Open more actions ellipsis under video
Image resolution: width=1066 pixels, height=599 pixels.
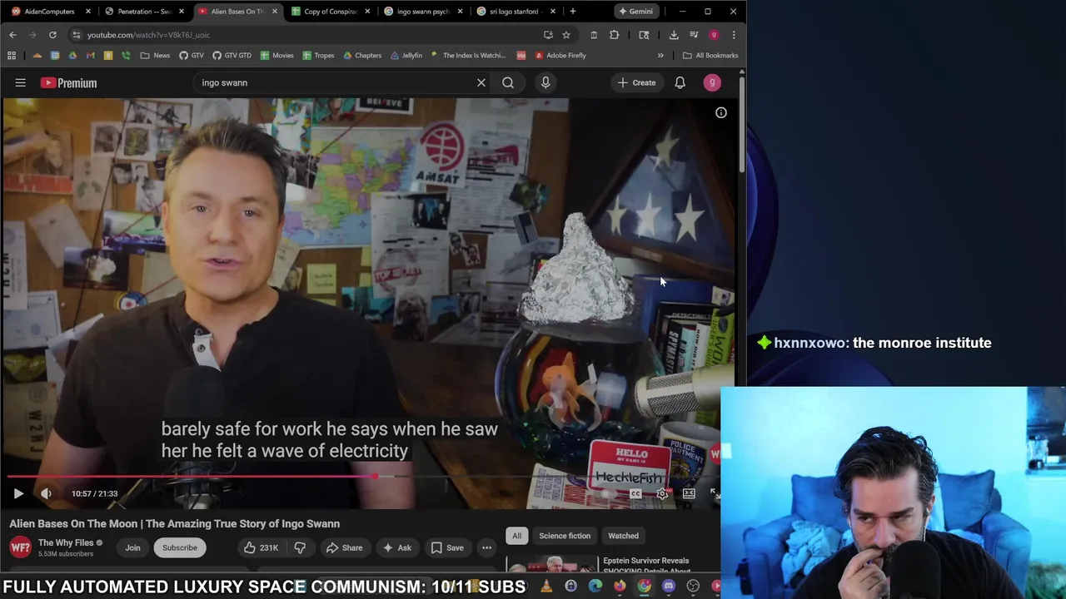(x=486, y=547)
